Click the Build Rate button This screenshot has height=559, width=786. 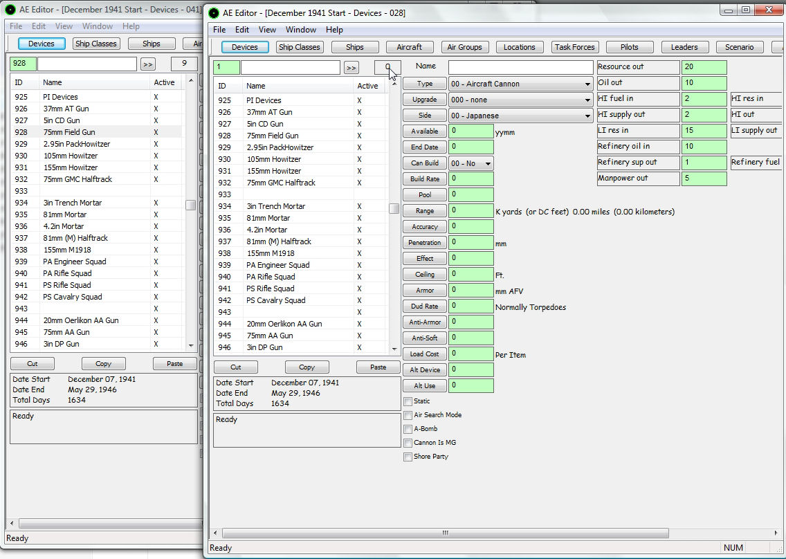coord(425,179)
